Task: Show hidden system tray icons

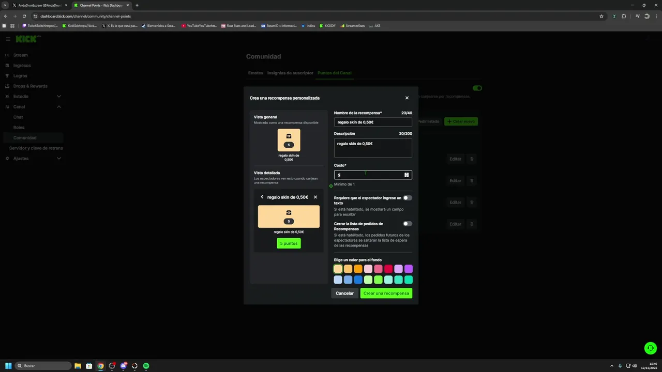Action: (x=612, y=366)
